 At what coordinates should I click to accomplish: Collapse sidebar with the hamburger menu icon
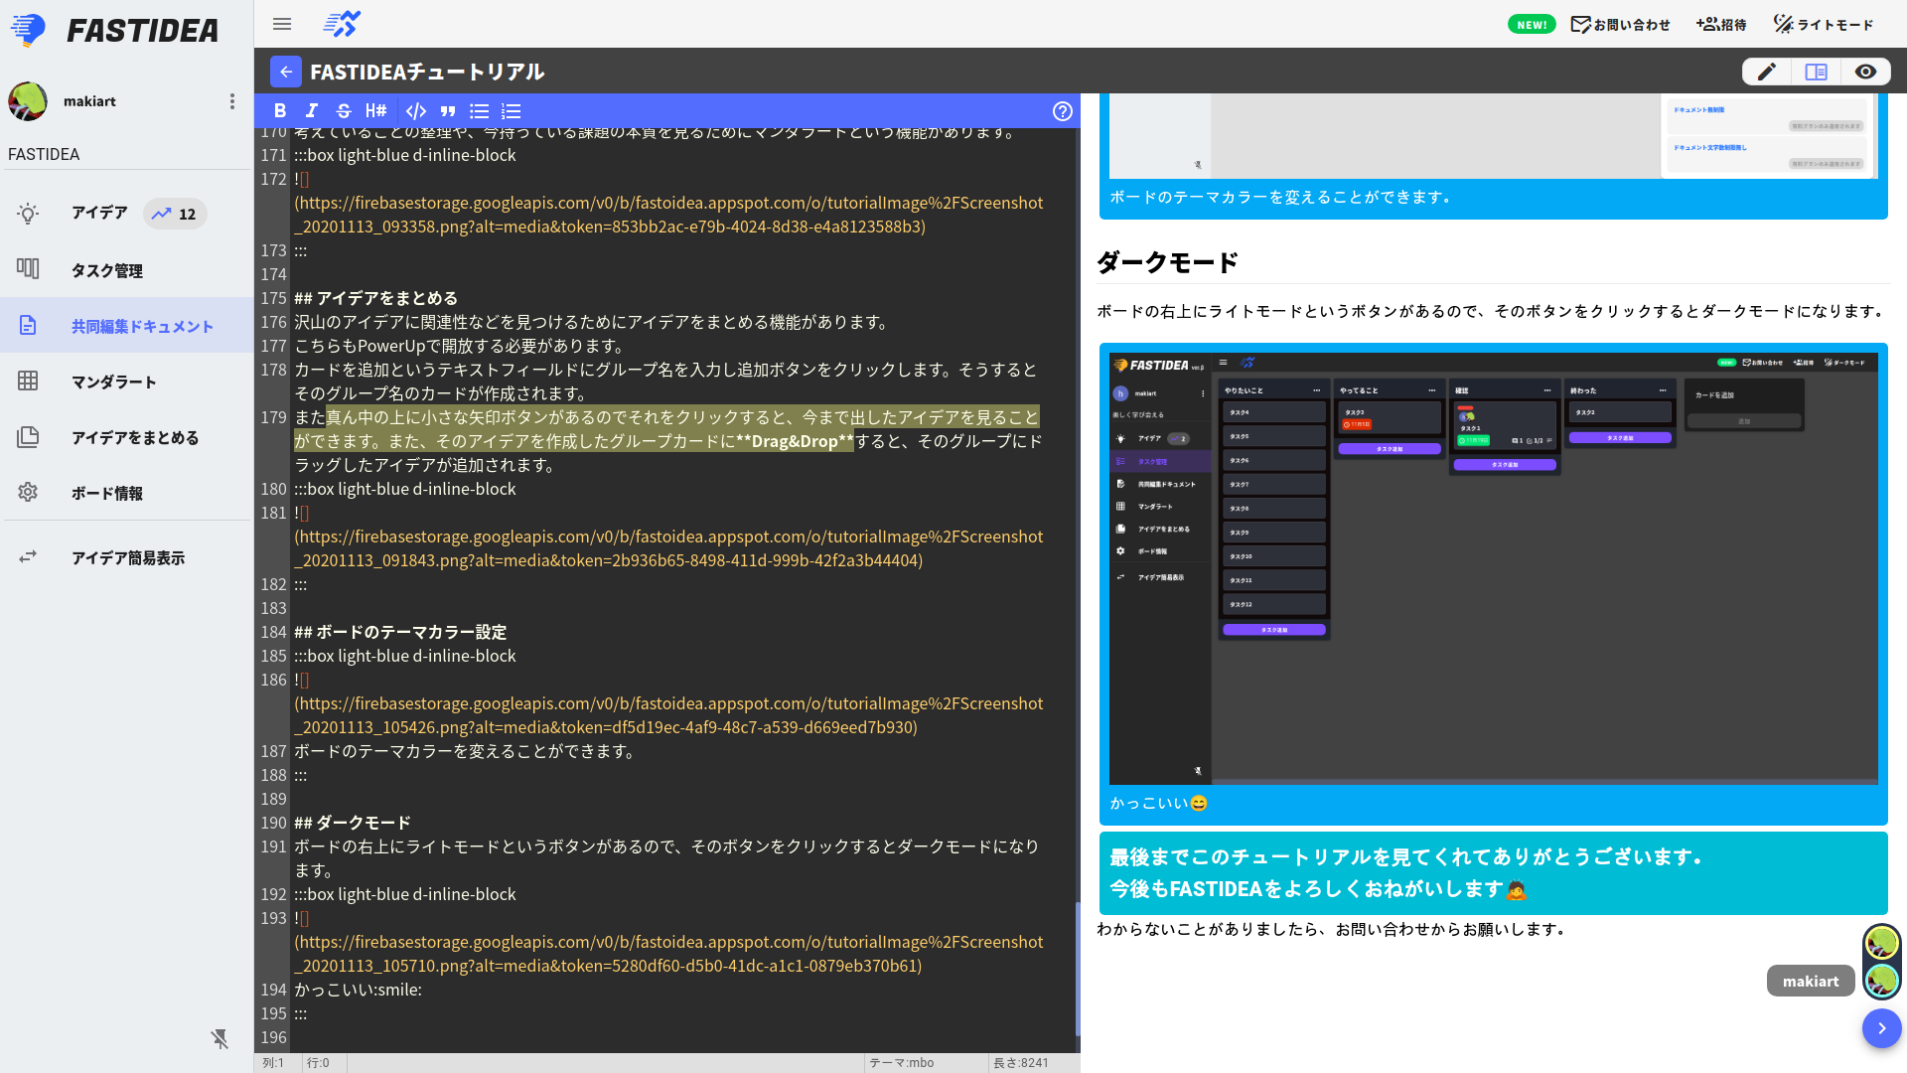(282, 24)
